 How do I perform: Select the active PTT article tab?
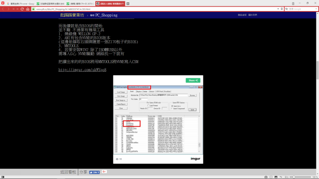click(110, 4)
